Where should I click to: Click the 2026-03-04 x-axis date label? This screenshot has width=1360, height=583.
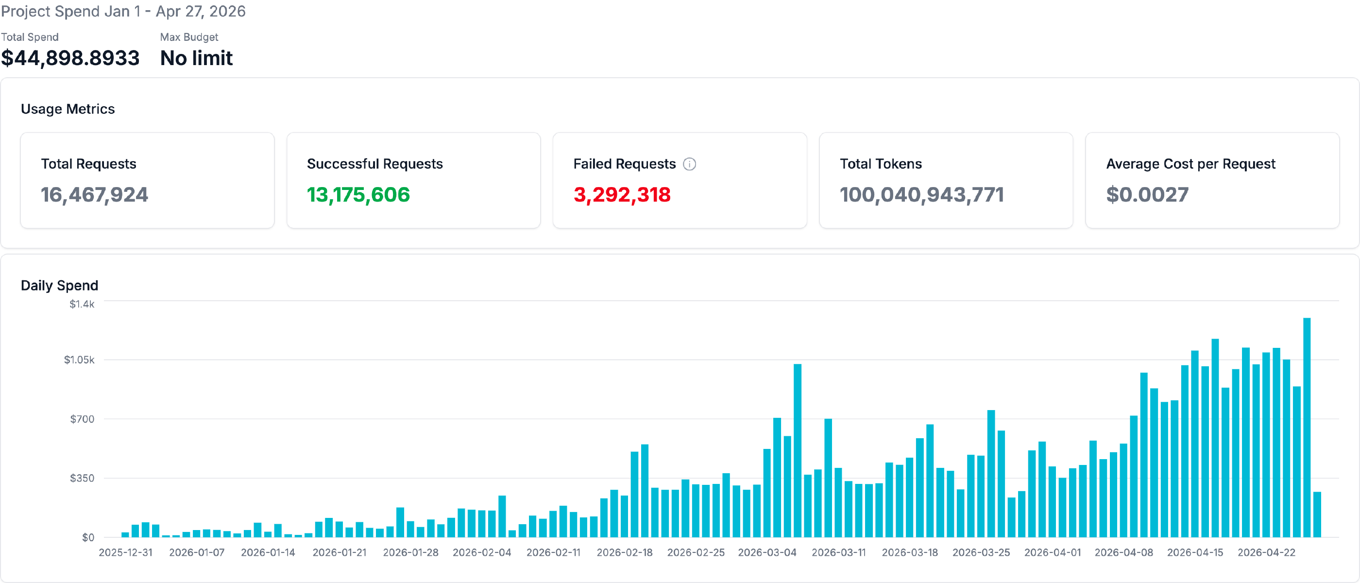click(766, 552)
